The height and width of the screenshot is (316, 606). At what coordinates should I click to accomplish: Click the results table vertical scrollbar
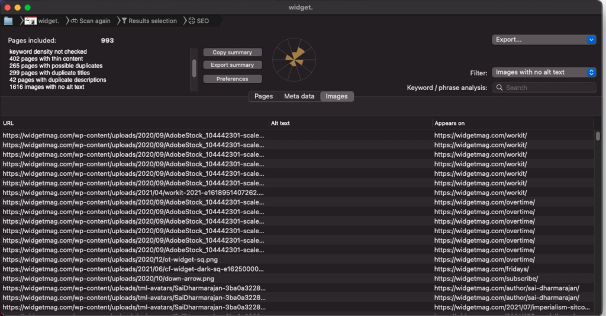tap(598, 136)
